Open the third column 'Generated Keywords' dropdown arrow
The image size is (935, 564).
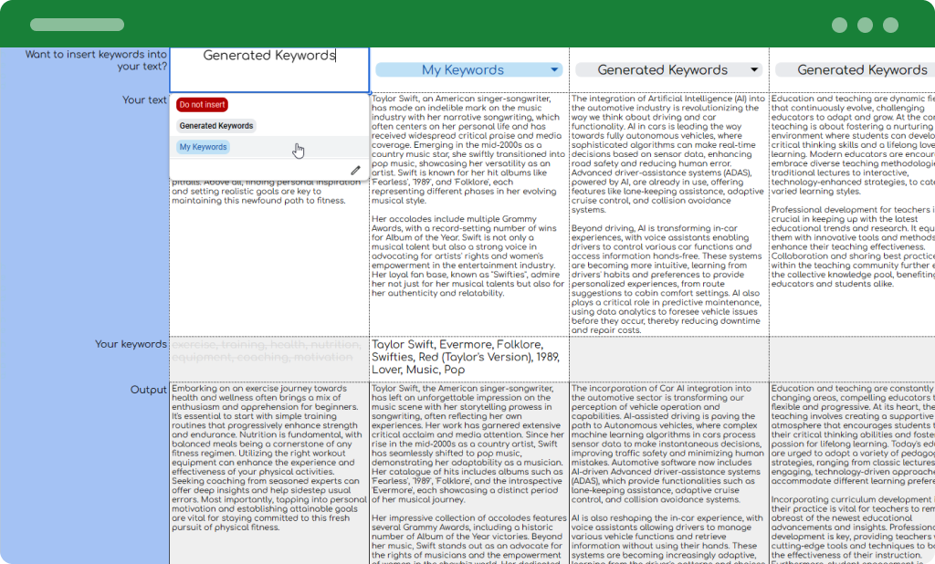754,69
